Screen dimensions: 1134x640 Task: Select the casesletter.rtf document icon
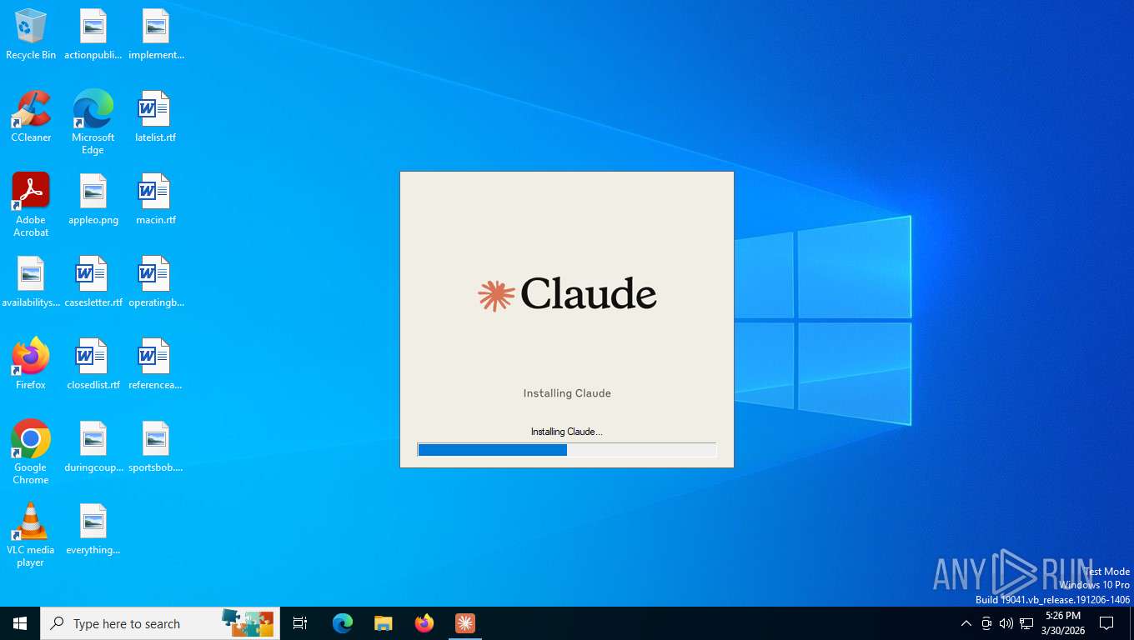click(x=93, y=282)
